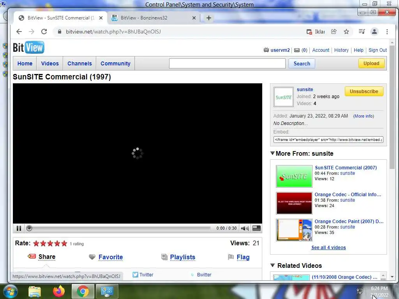Screen dimensions: 399x299
Task: Expand More info for the video
Action: tap(364, 116)
